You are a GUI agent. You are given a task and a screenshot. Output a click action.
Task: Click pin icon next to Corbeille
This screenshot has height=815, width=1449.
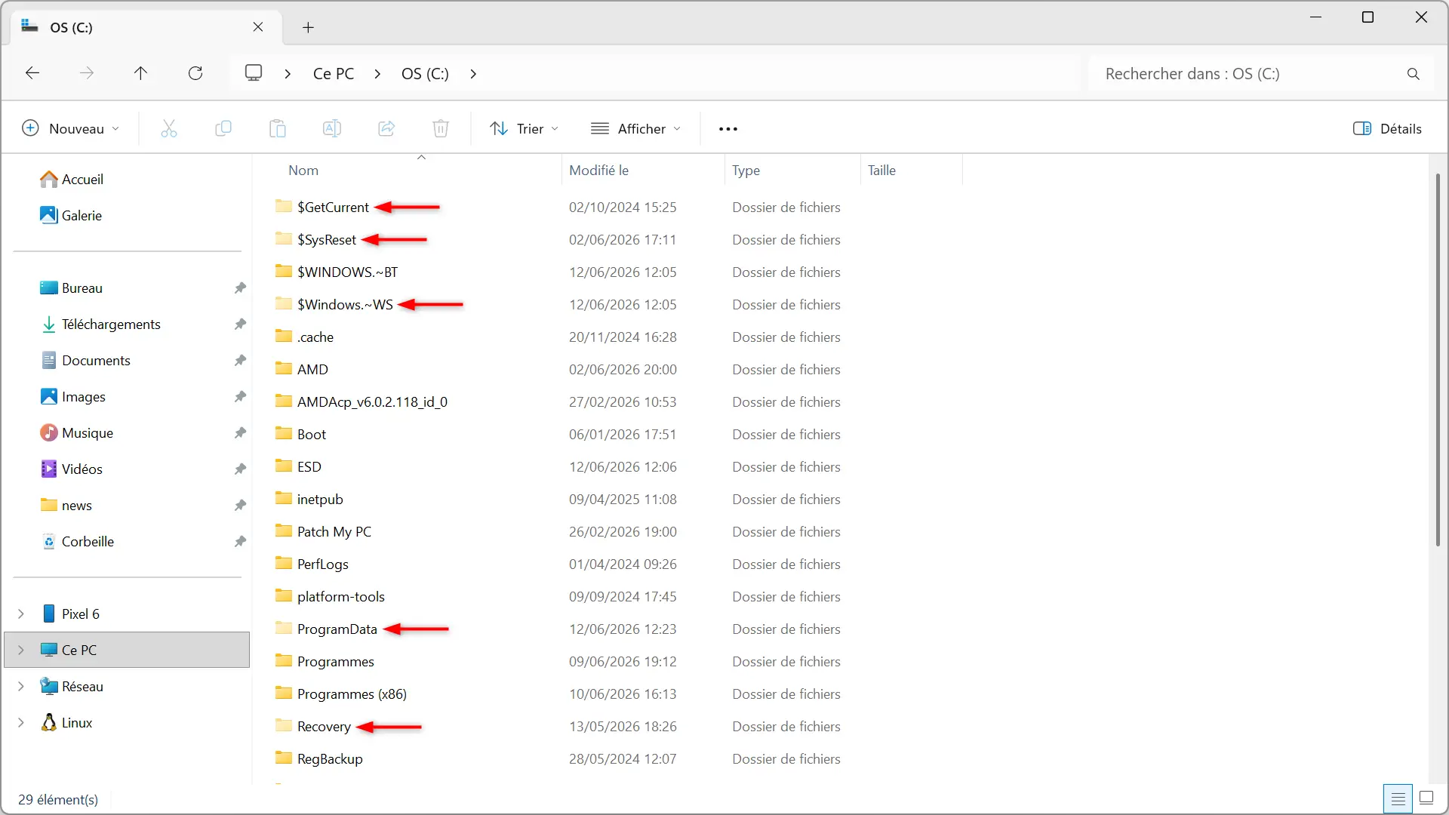pos(240,541)
